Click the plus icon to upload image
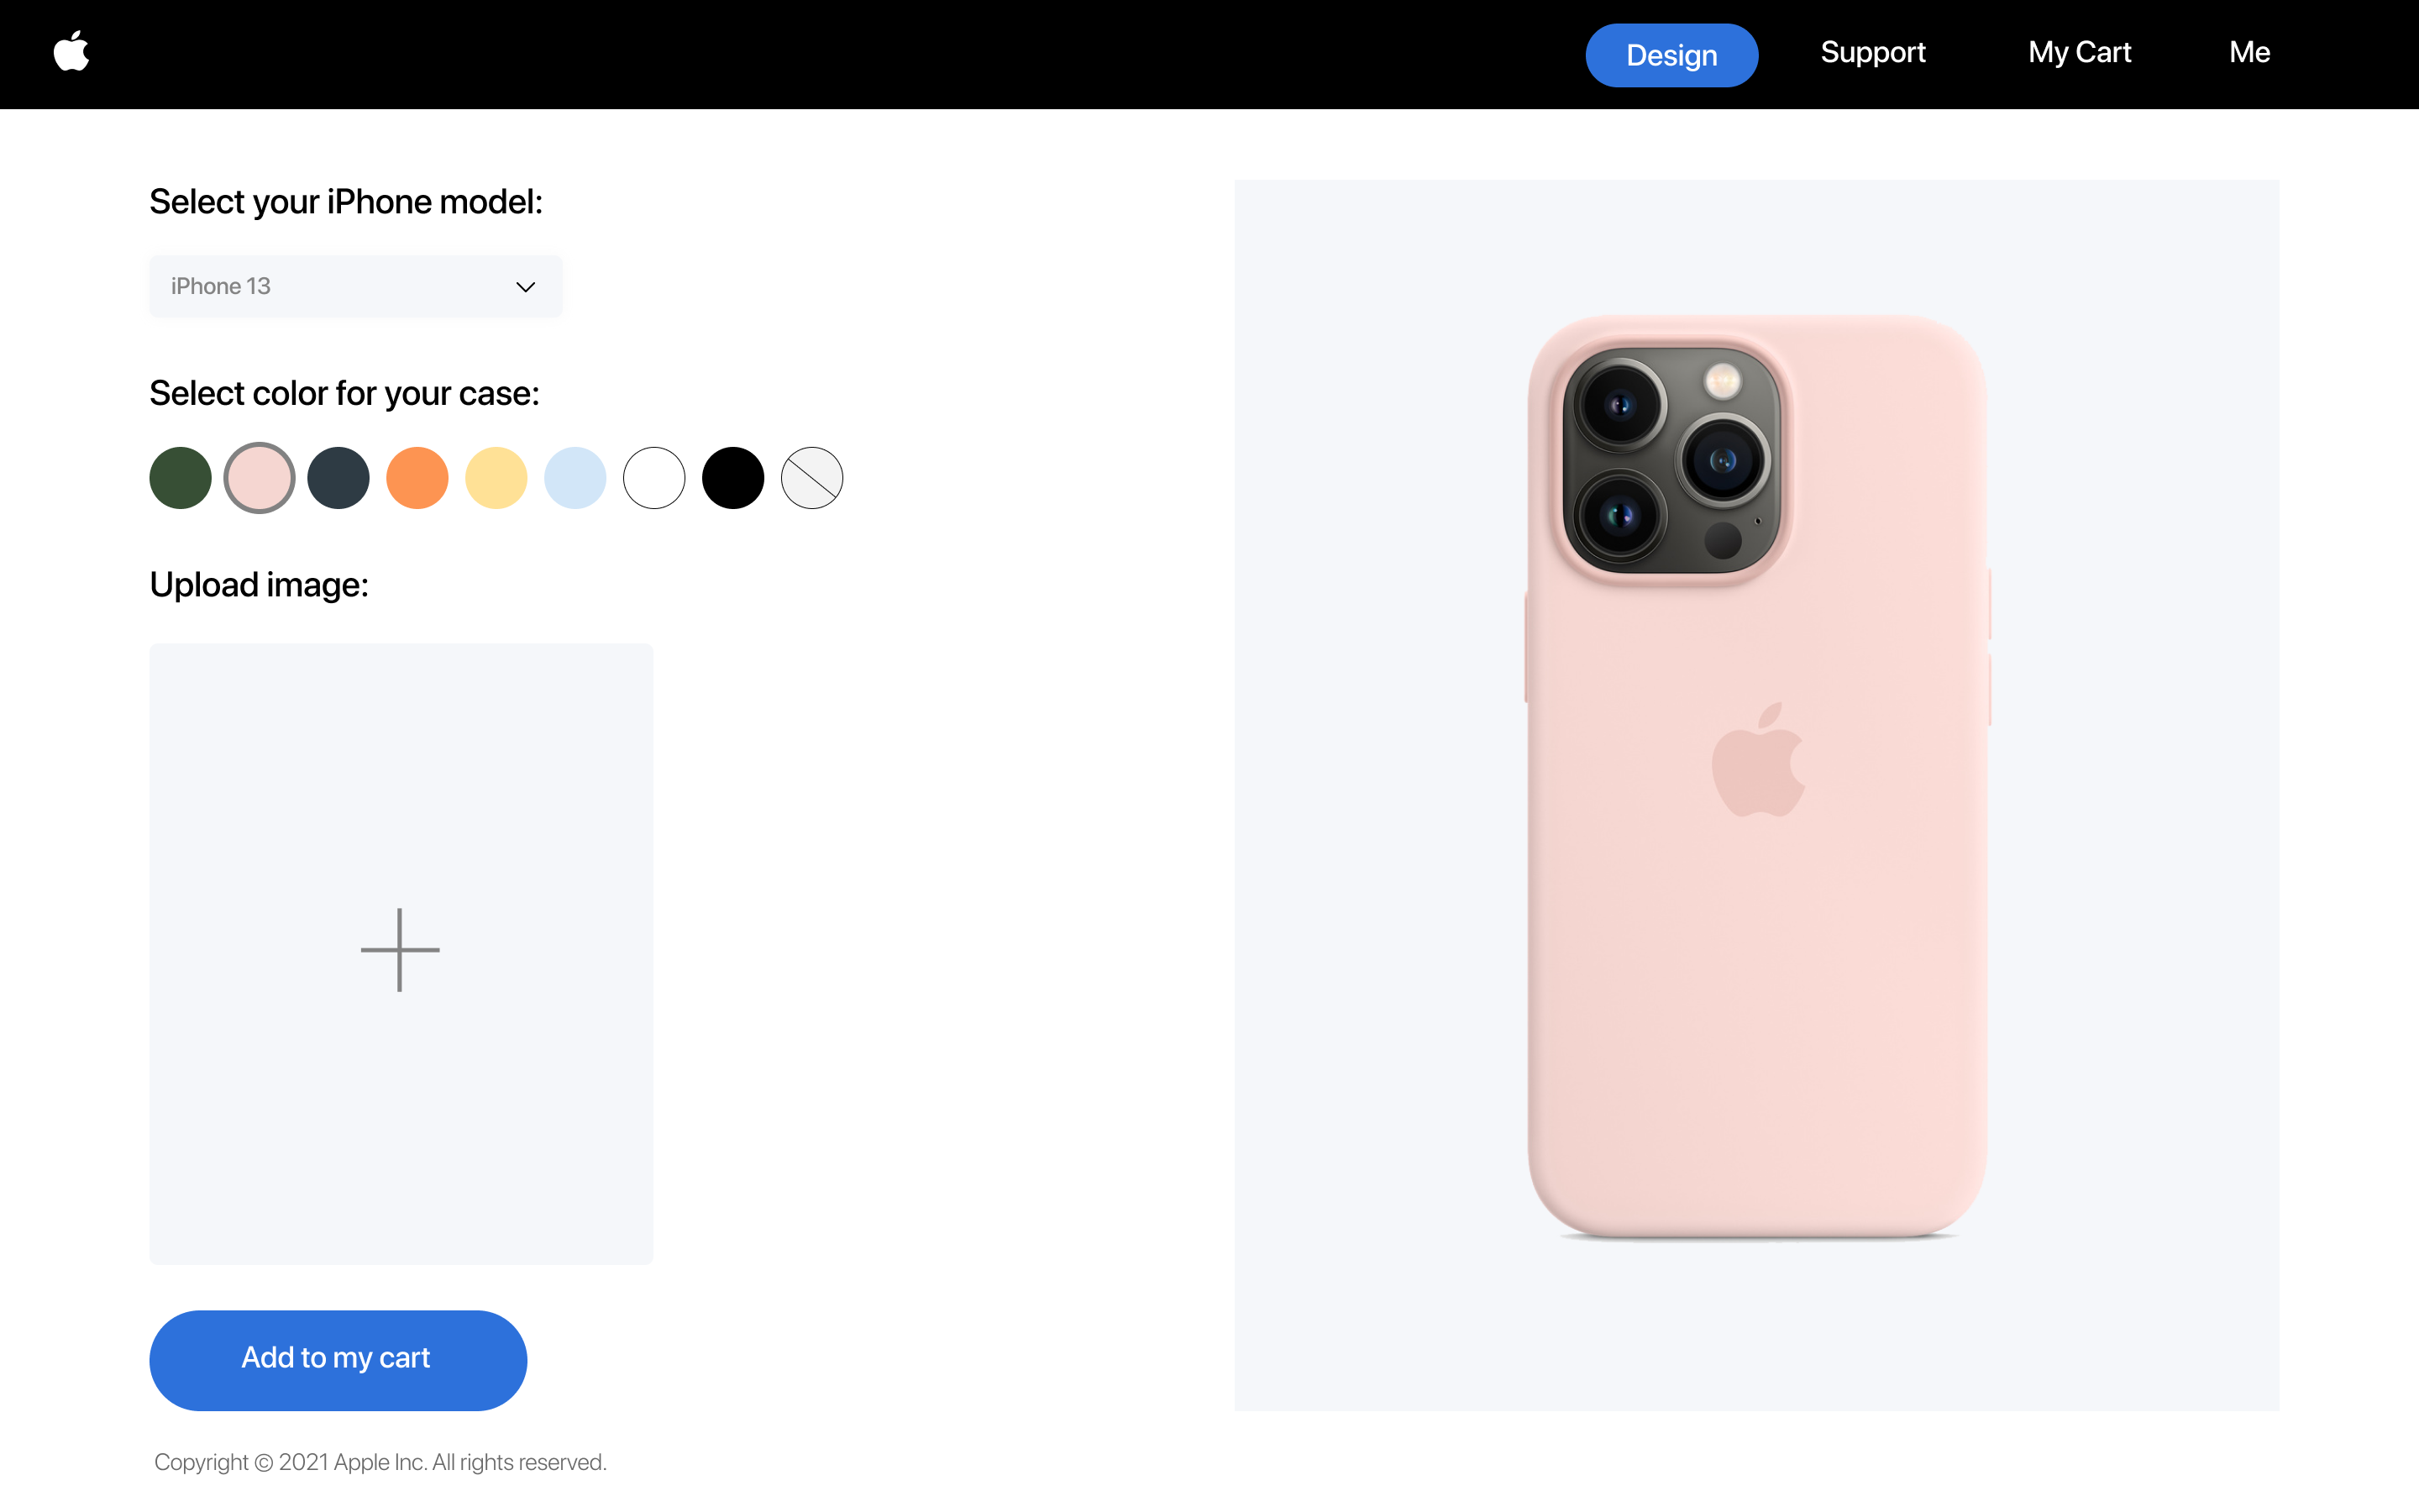The image size is (2419, 1512). 400,950
